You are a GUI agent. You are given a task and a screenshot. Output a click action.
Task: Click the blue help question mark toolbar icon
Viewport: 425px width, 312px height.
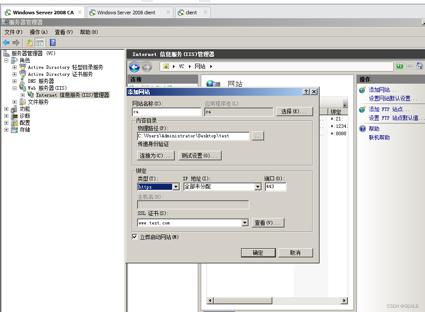52,42
